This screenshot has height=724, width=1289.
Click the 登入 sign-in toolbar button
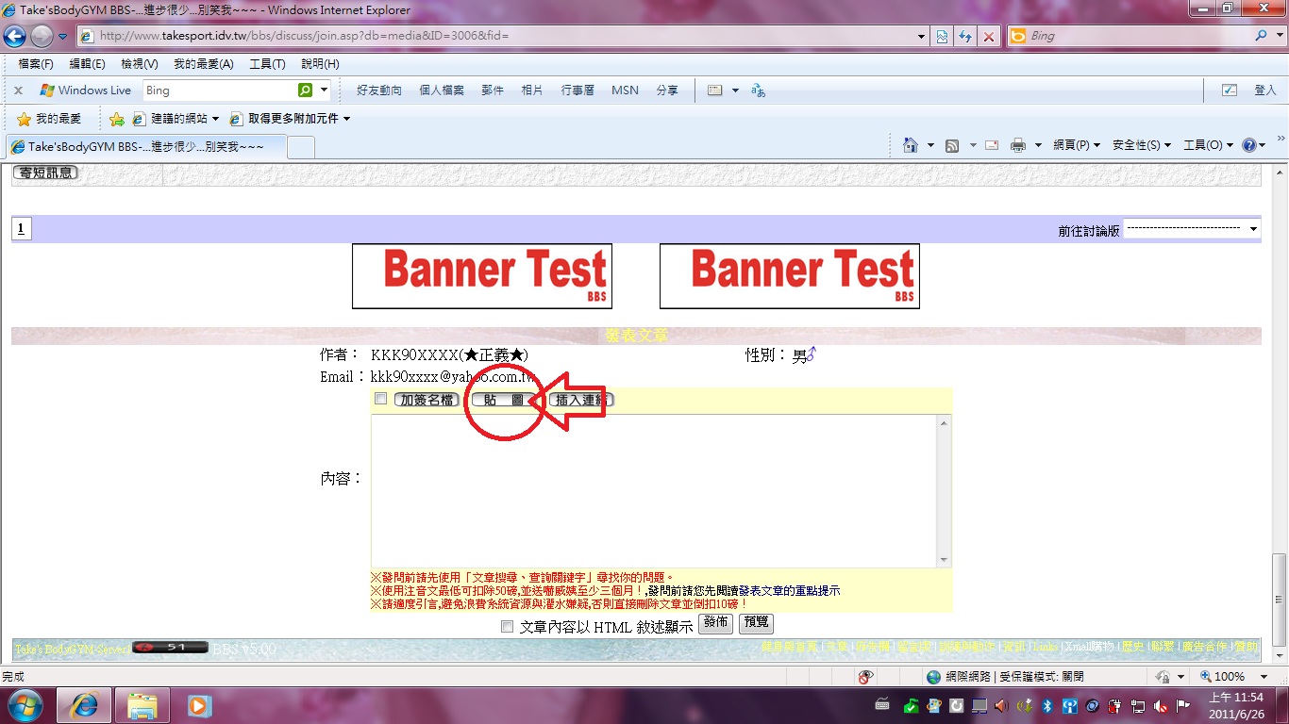1264,90
